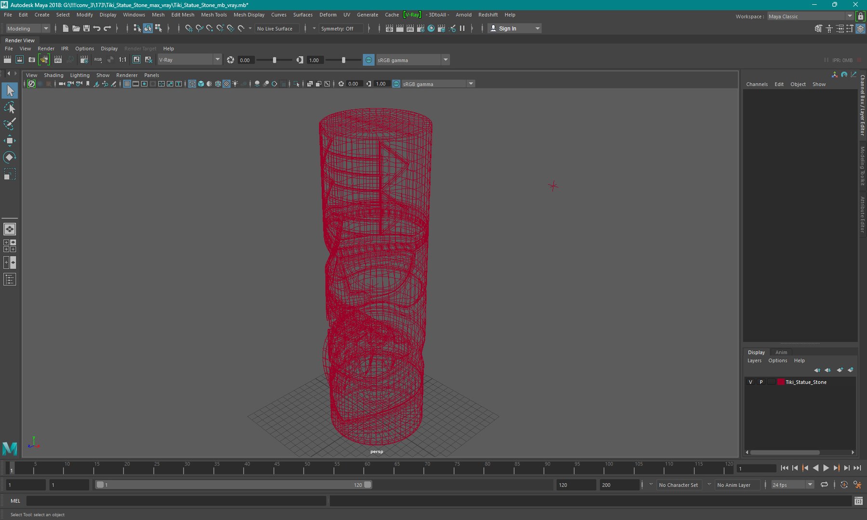Toggle the loop playback icon
867x520 pixels.
824,485
